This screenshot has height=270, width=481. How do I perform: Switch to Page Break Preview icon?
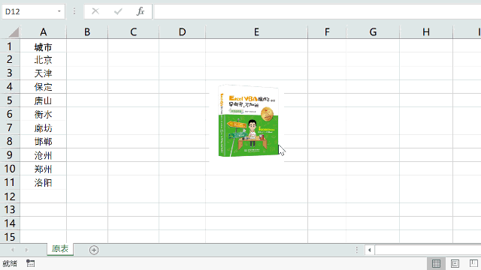point(473,263)
